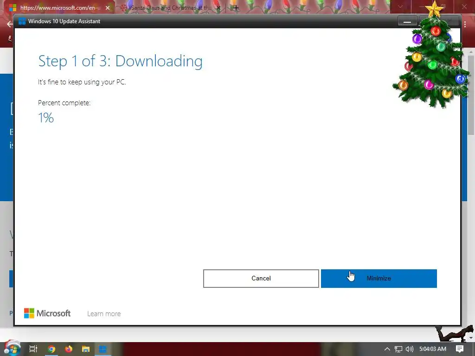
Task: Select the Update Assistant taskbar icon
Action: [x=103, y=349]
